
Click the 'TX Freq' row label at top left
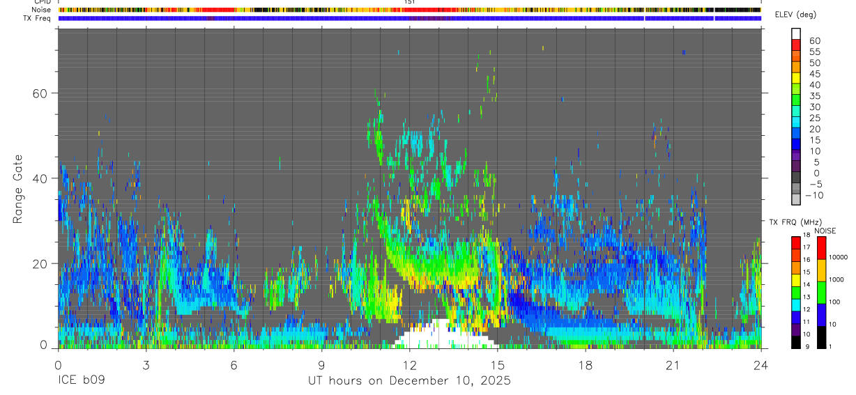36,18
